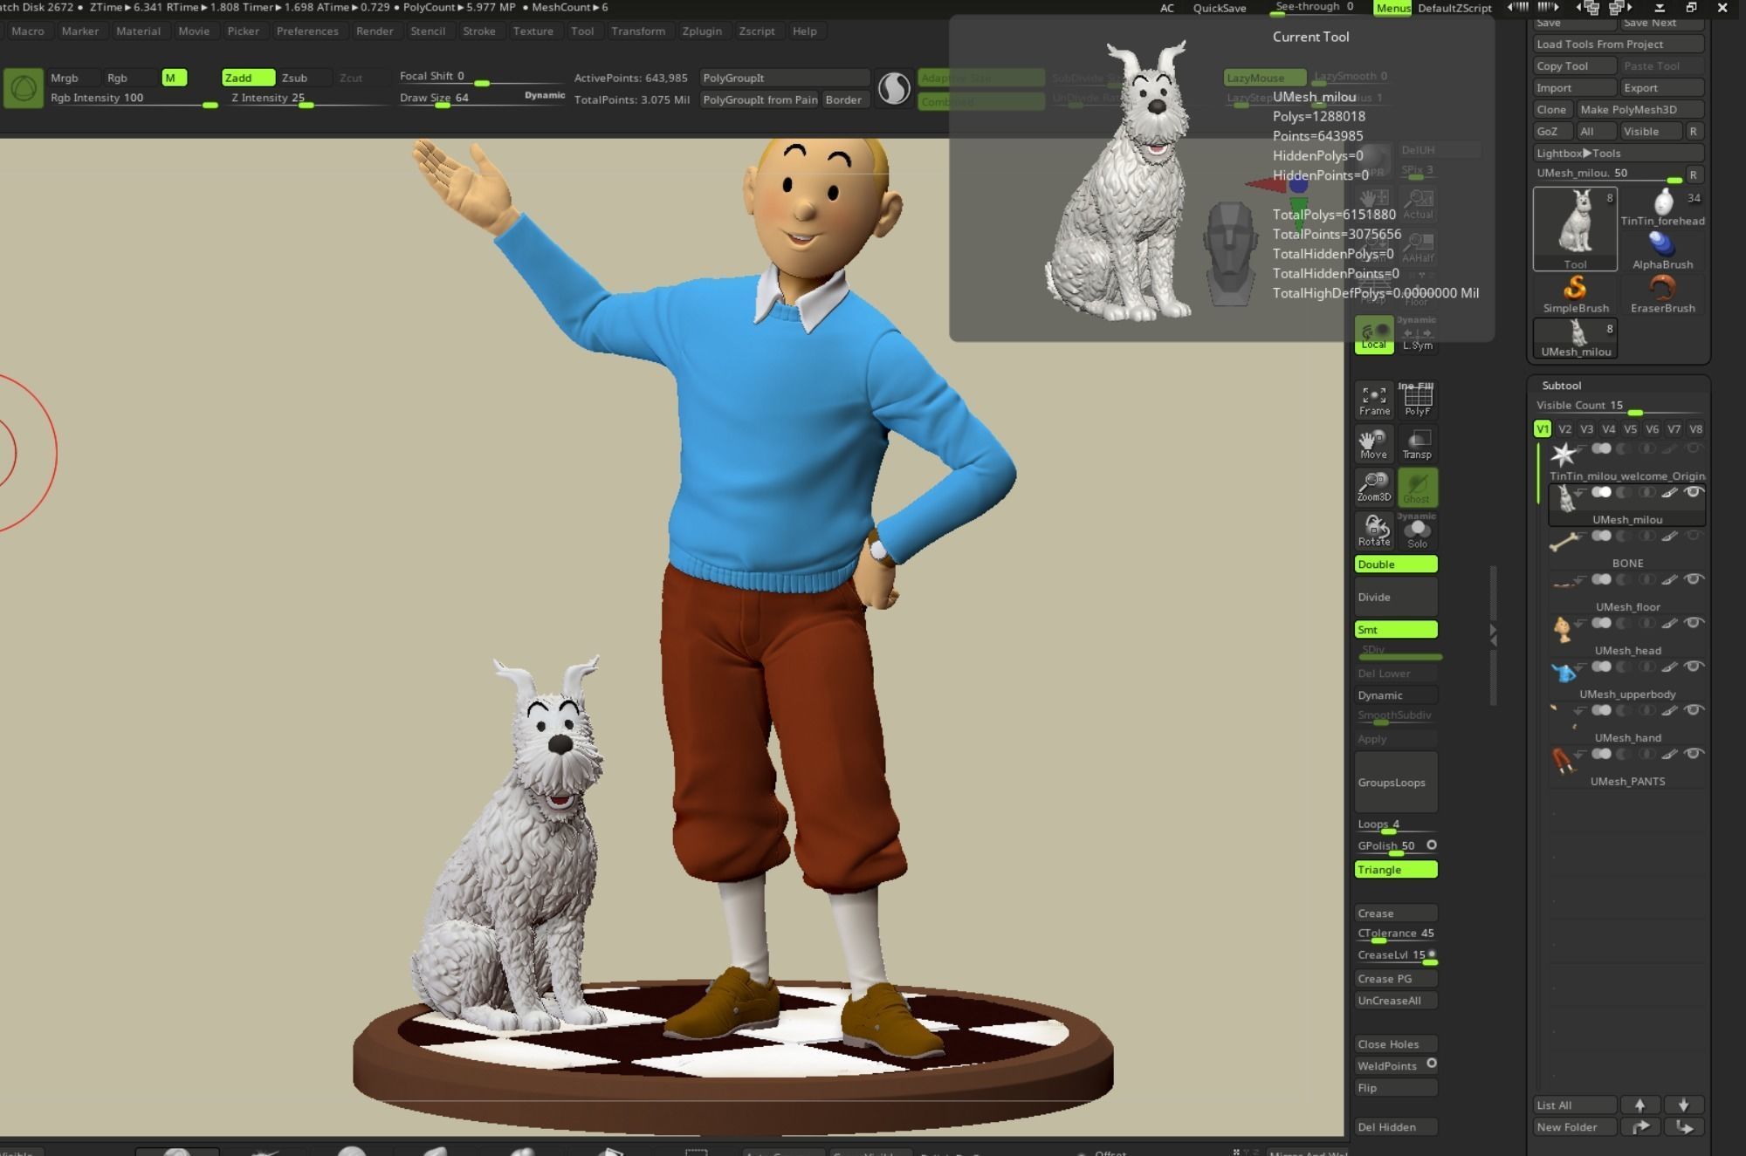Image resolution: width=1746 pixels, height=1156 pixels.
Task: Click the Frame view icon
Action: (x=1374, y=400)
